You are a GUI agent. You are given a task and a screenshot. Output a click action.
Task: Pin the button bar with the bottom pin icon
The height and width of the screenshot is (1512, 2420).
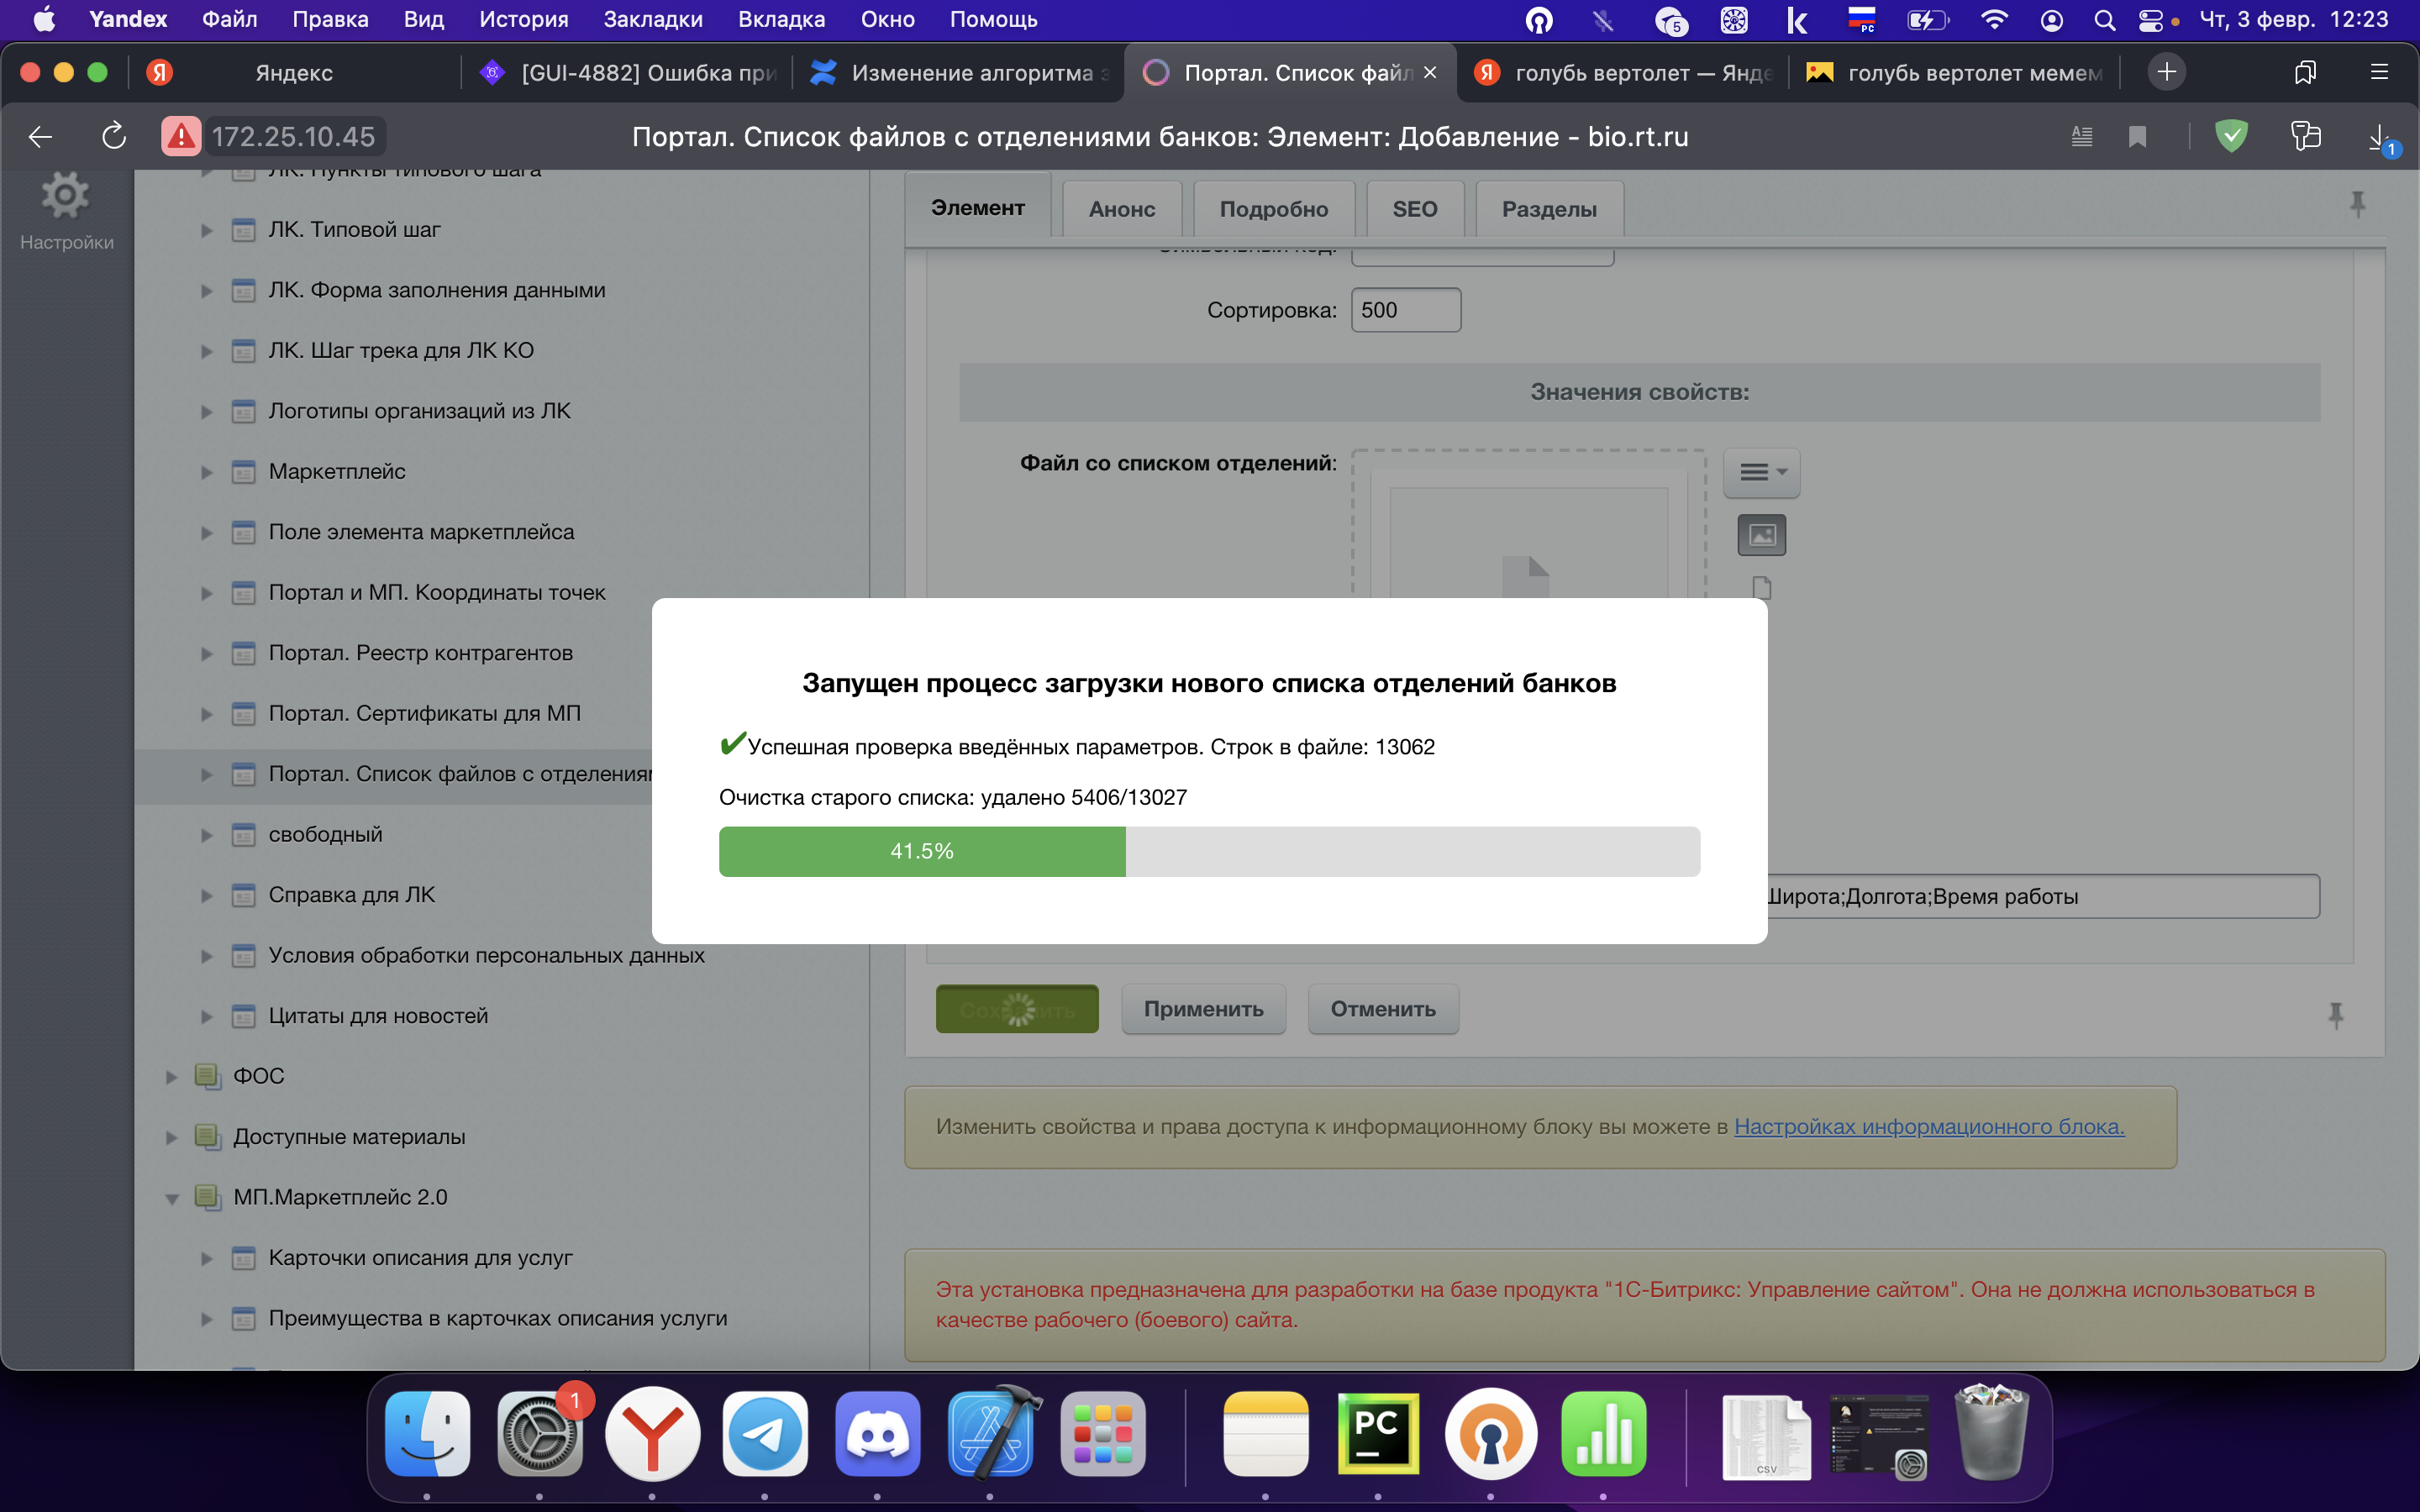[x=2335, y=1015]
